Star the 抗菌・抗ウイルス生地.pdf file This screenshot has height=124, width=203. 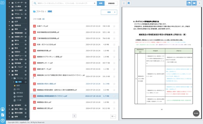tap(114, 44)
